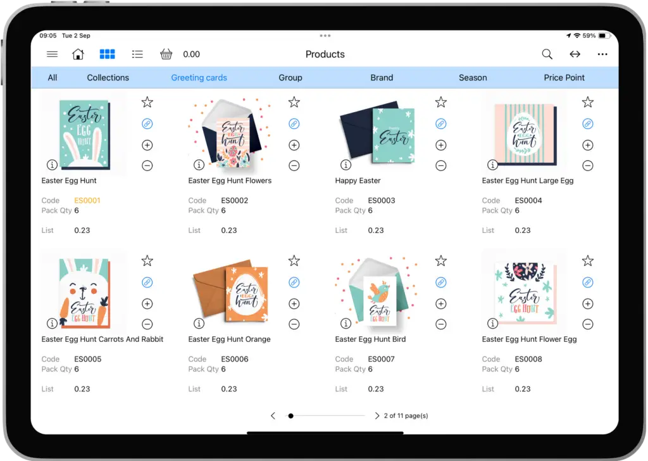Click the double-arrow sync icon
Screen dimensions: 648x461
tap(575, 54)
